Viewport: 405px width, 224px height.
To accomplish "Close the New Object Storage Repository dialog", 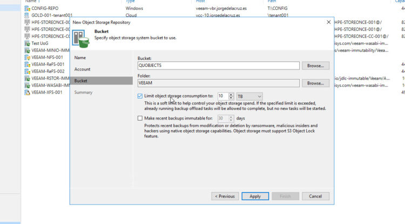I will (x=328, y=22).
